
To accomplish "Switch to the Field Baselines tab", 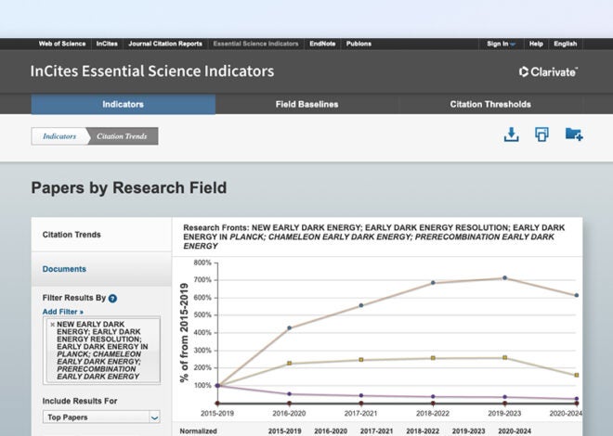I will [x=306, y=104].
